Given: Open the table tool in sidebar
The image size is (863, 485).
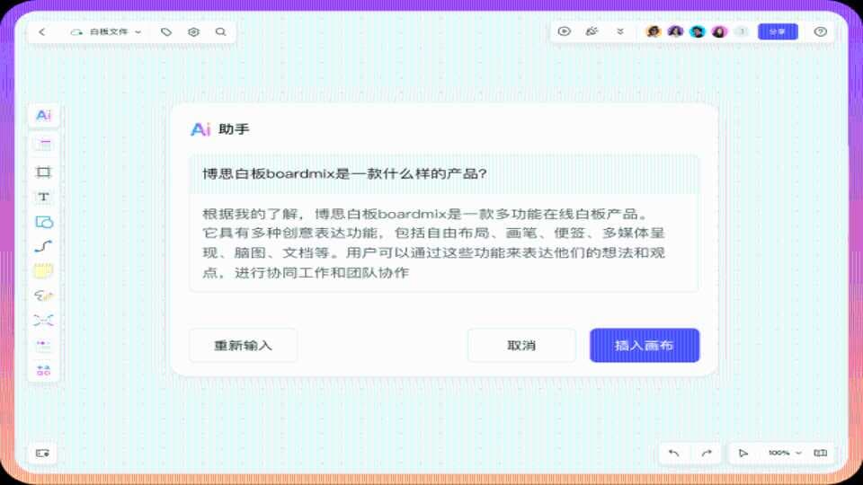Looking at the screenshot, I should [43, 346].
